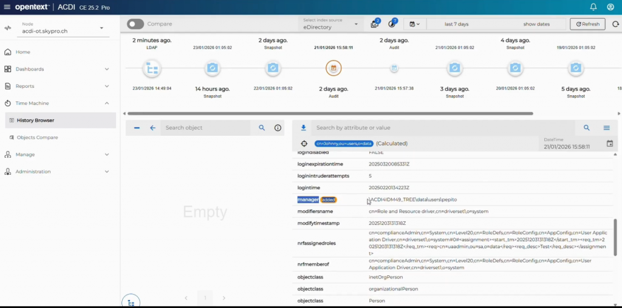622x308 pixels.
Task: Click the timeline scroll left arrow
Action: click(124, 113)
